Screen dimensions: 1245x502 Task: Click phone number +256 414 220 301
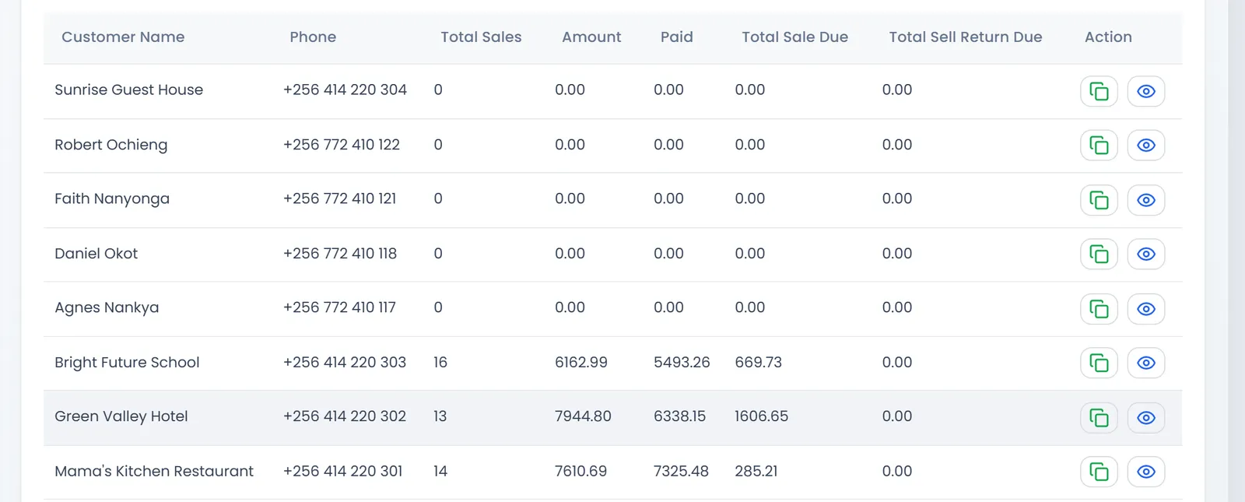click(343, 472)
